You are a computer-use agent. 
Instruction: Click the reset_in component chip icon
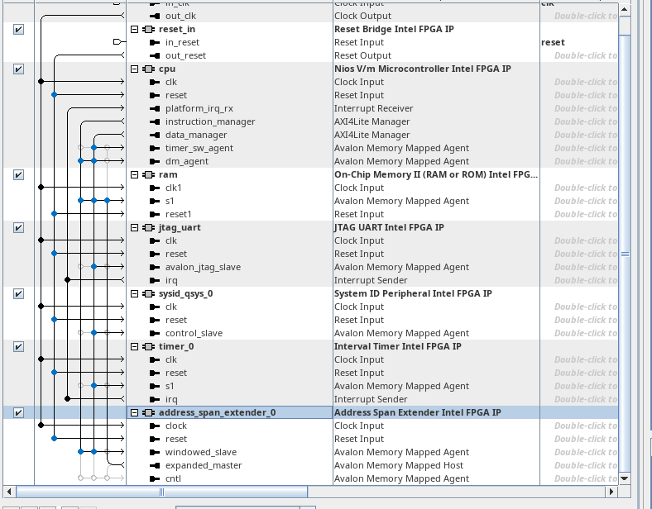pos(148,30)
